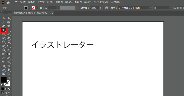Select the Paintbrush tool
The width and height of the screenshot is (184, 96).
(8, 34)
